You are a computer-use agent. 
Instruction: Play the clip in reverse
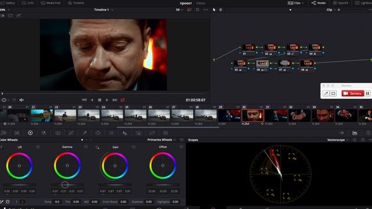(92, 100)
